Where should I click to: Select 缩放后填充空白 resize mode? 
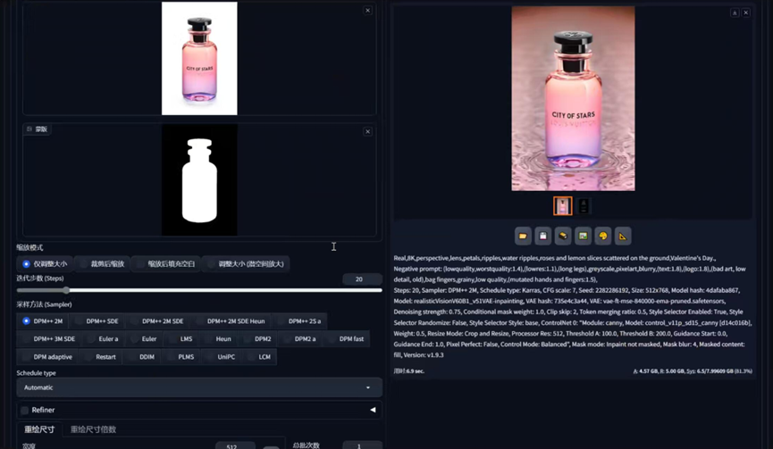point(166,264)
